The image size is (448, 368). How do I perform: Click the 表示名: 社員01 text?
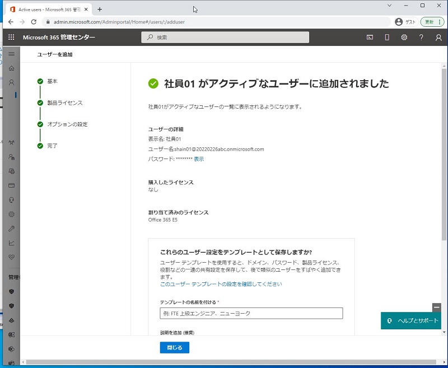(x=165, y=139)
